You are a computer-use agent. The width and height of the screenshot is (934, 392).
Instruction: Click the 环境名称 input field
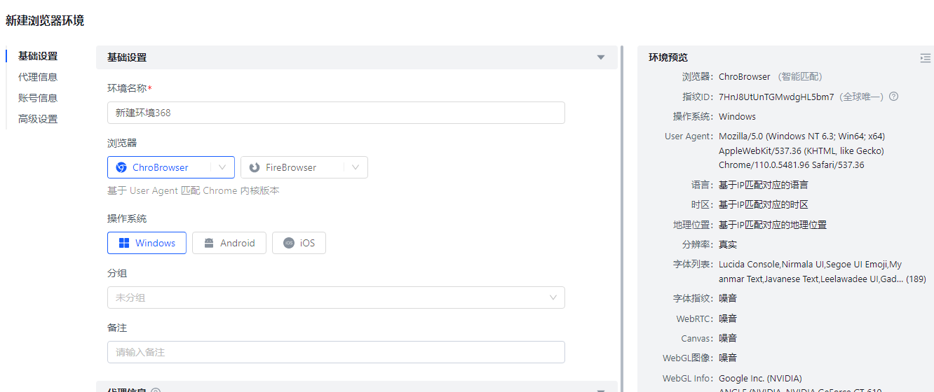(x=336, y=113)
